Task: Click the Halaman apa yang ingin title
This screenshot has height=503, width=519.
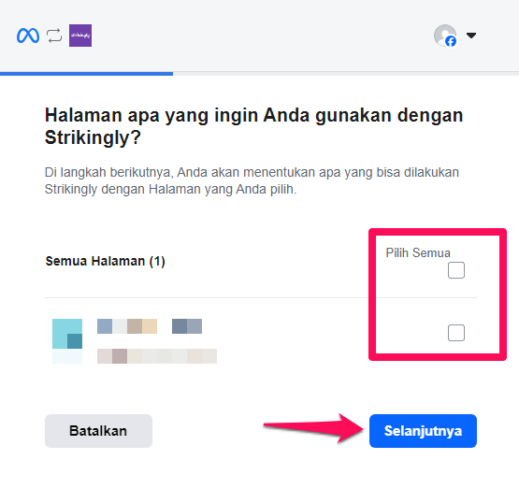Action: pos(253,126)
